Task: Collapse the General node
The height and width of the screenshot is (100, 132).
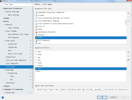Action: [4, 25]
